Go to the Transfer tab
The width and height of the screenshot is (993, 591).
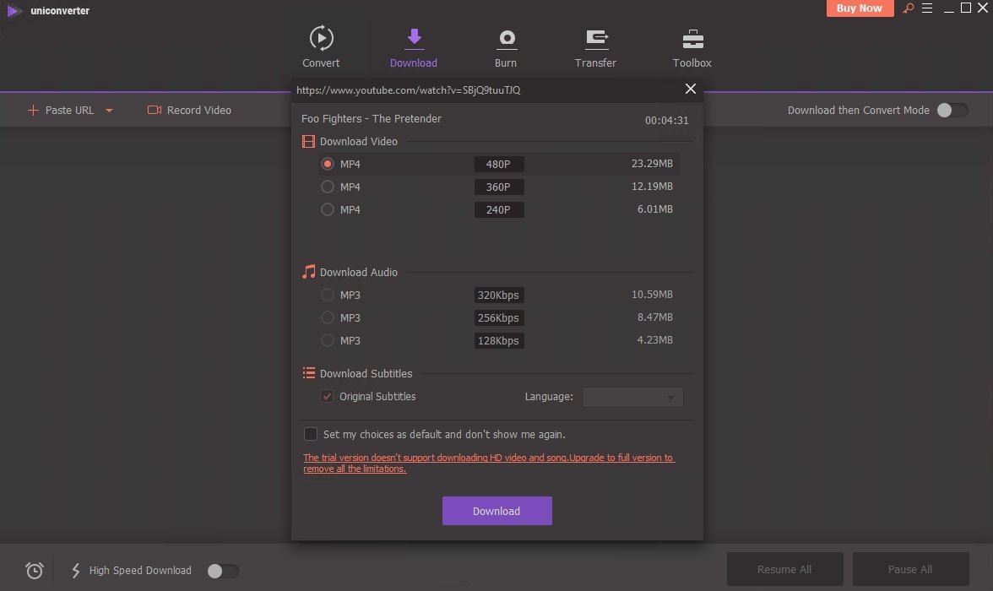coord(595,48)
